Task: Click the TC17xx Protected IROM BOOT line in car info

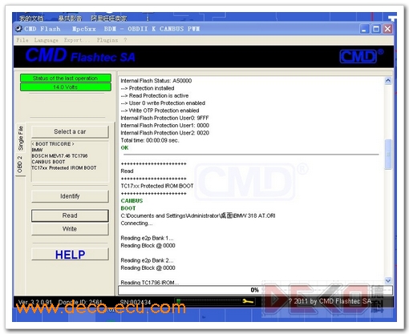Action: (64, 168)
